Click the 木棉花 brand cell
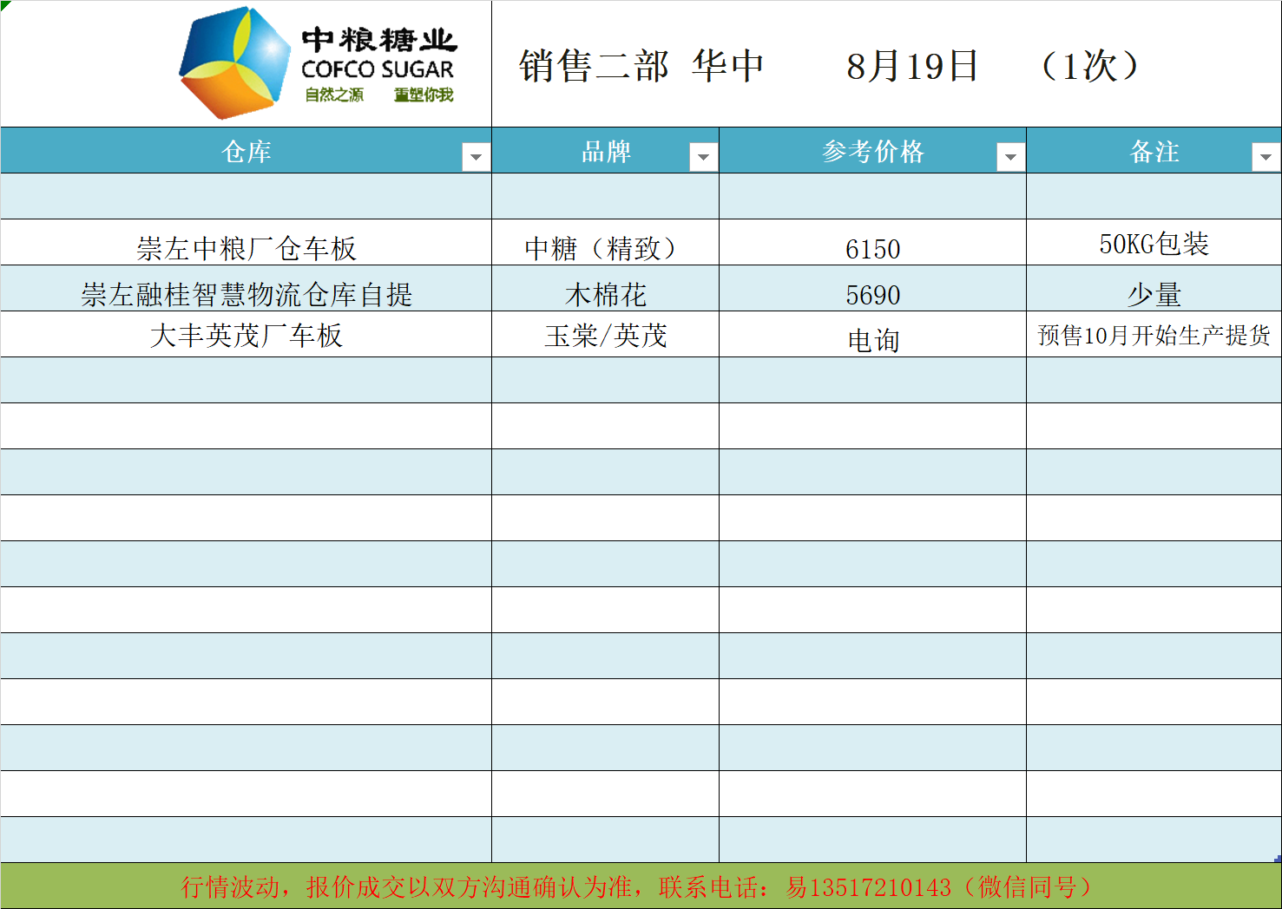 605,294
